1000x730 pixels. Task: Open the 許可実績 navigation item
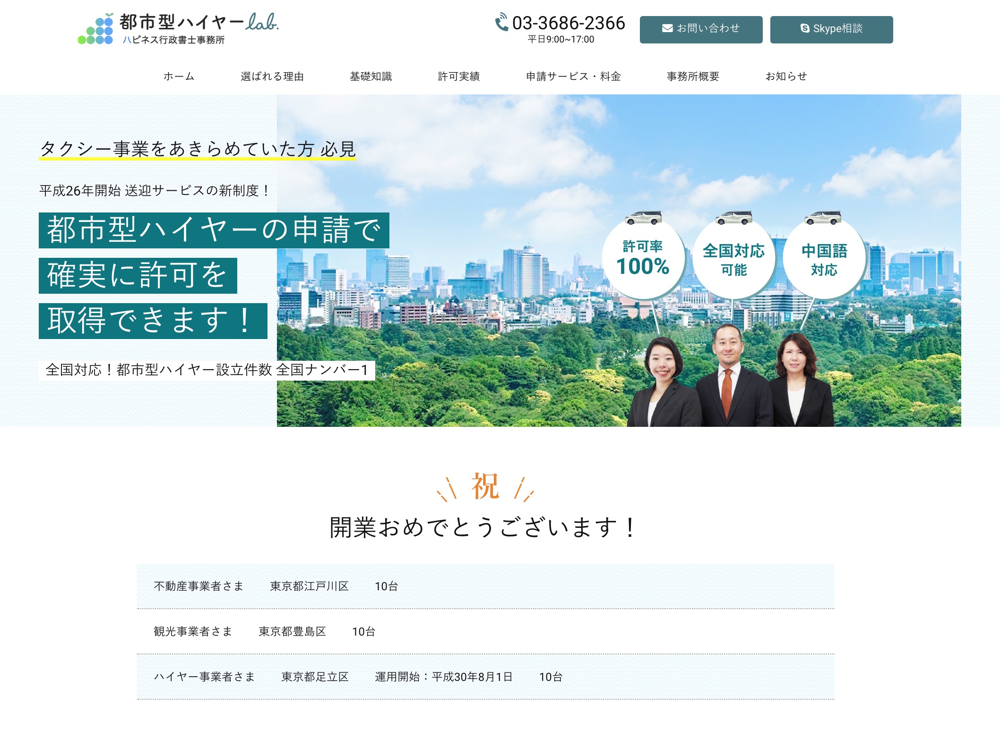point(459,76)
